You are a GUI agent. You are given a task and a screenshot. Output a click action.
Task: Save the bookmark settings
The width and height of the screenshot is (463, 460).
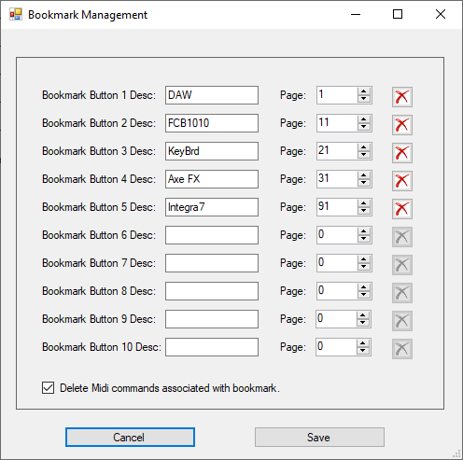pyautogui.click(x=319, y=437)
